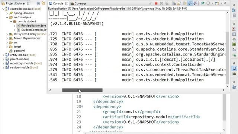Select pom.xml in controller-module
Image resolution: width=238 pixels, height=134 pixels.
pos(19,51)
